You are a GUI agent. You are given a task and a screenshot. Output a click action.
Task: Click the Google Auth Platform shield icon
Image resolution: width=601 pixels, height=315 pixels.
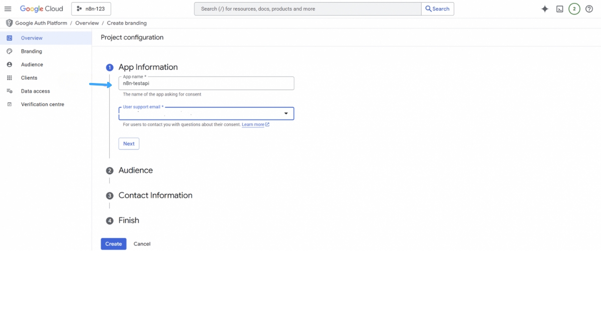[9, 23]
